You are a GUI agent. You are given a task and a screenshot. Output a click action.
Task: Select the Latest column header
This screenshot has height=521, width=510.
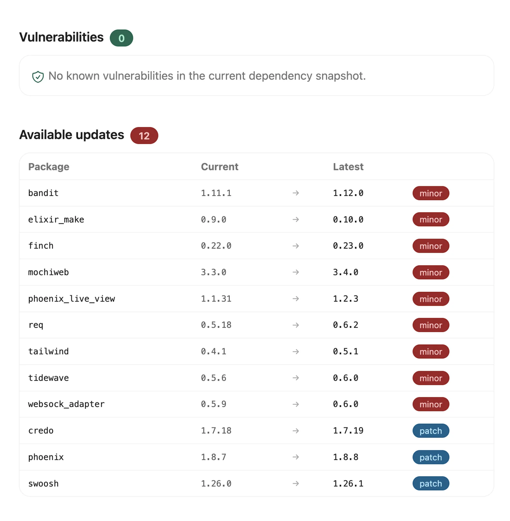pyautogui.click(x=348, y=167)
